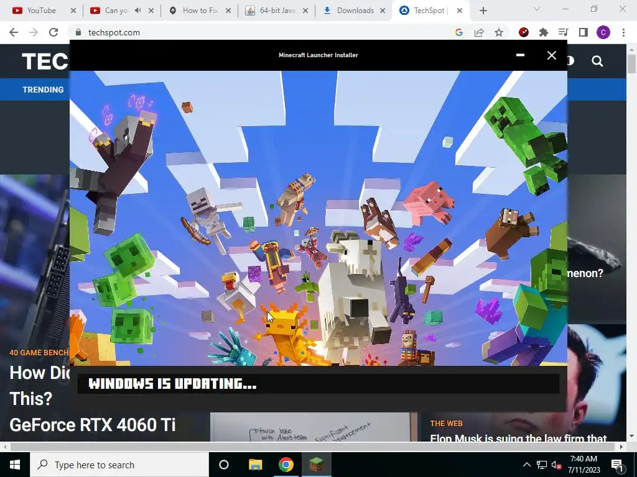
Task: Select Minecraft installer taskbar icon
Action: tap(317, 465)
